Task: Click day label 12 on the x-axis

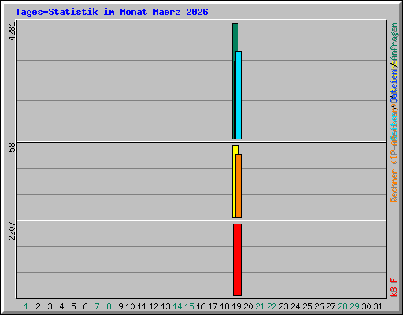Action: pos(153,306)
